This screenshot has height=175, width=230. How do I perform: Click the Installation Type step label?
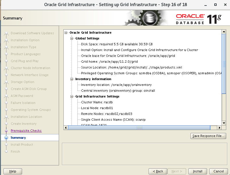[x=24, y=47]
